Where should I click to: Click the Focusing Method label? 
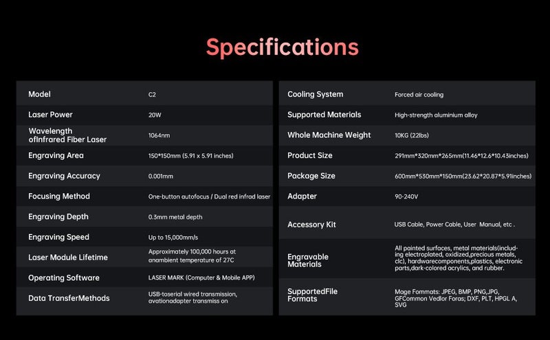59,196
